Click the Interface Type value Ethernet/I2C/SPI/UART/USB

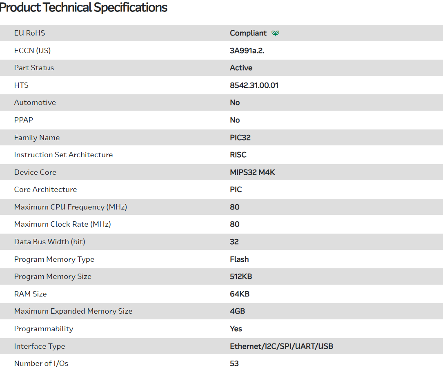pos(281,346)
